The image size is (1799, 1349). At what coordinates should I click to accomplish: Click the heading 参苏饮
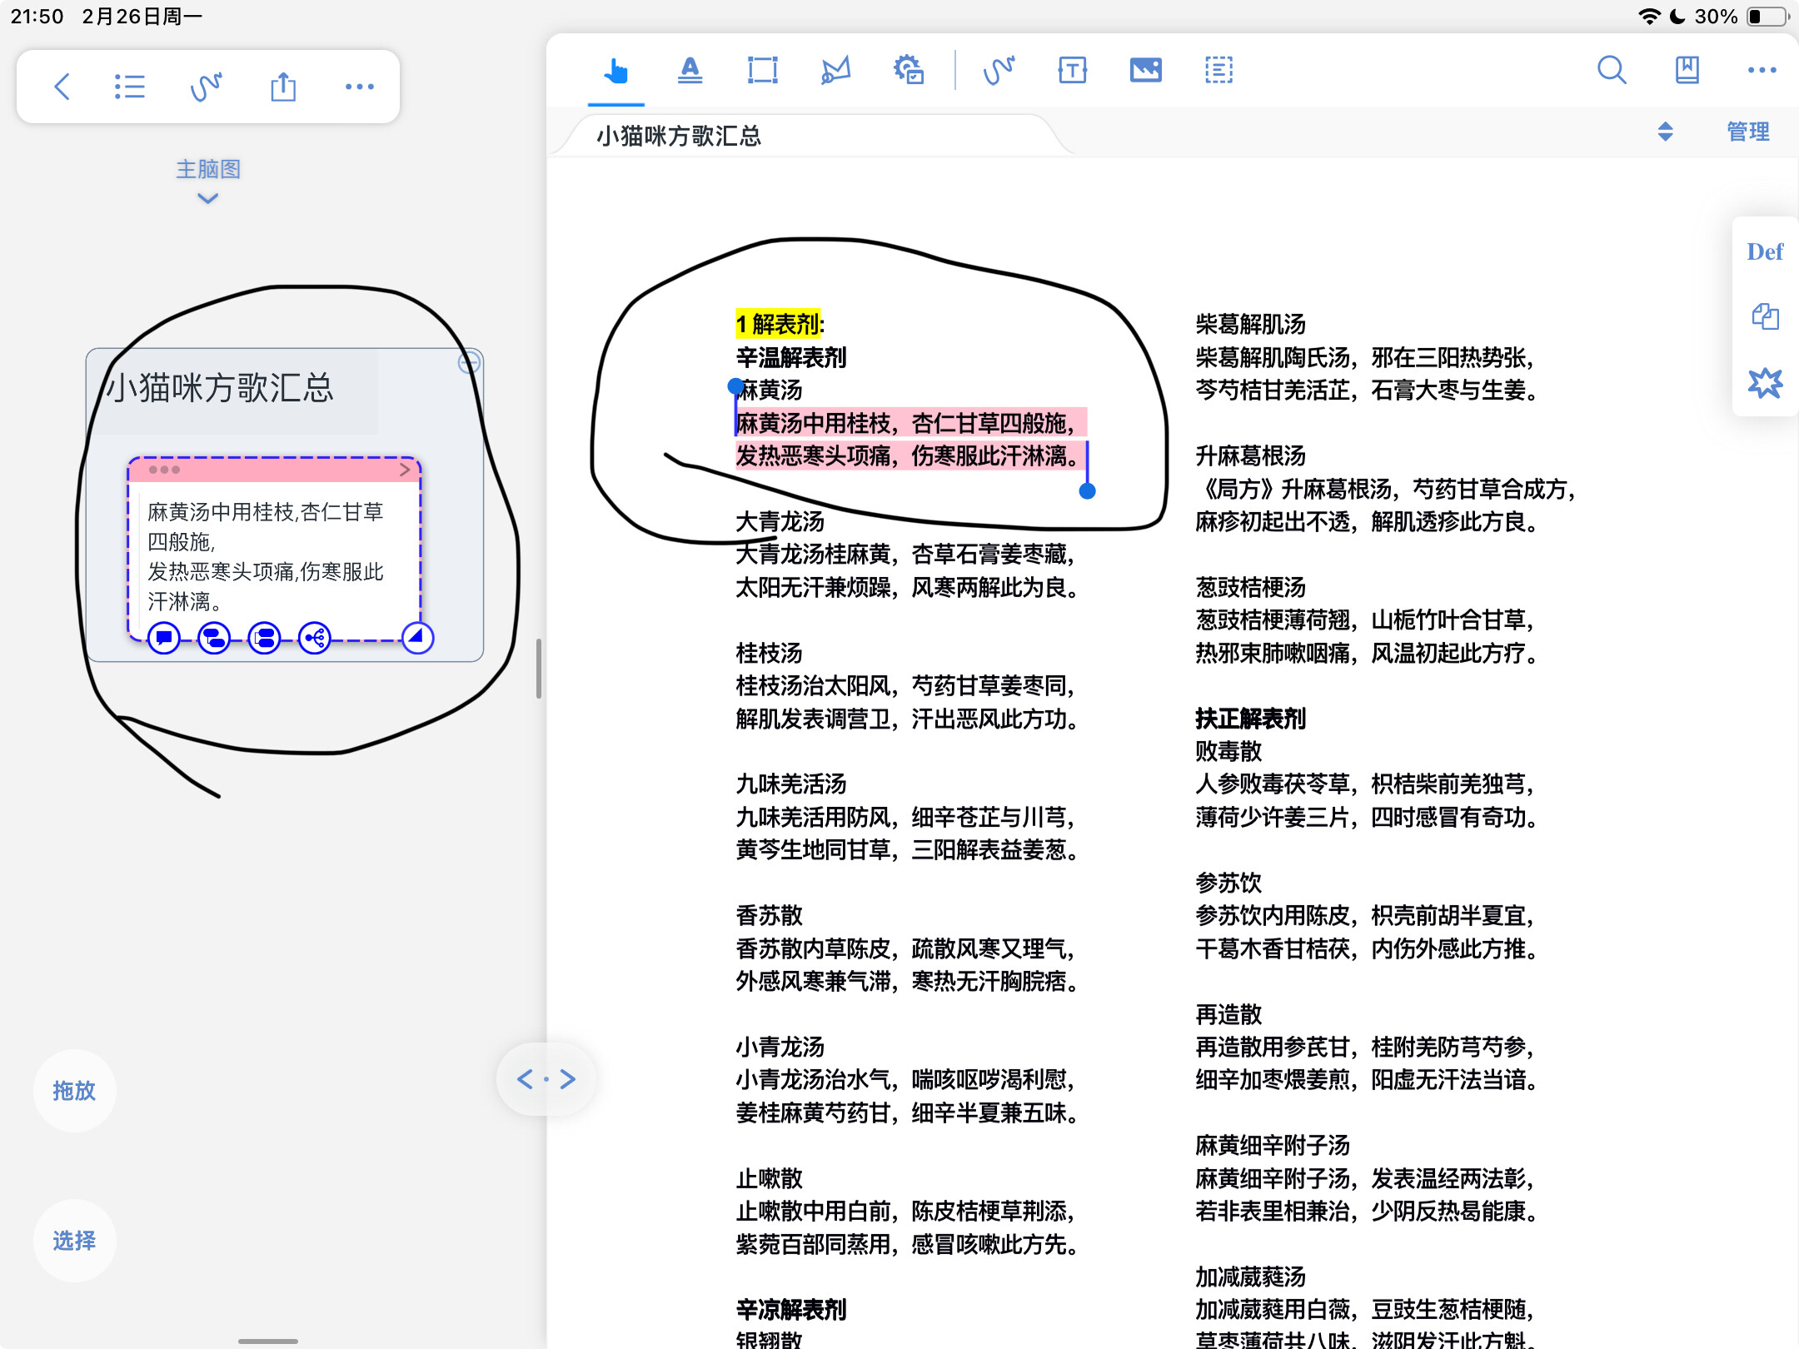click(x=1228, y=883)
